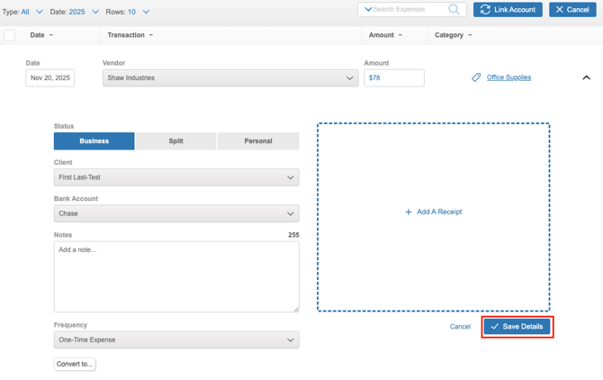Sort the table by Category column header
Viewport: 603px width, 380px height.
(453, 35)
